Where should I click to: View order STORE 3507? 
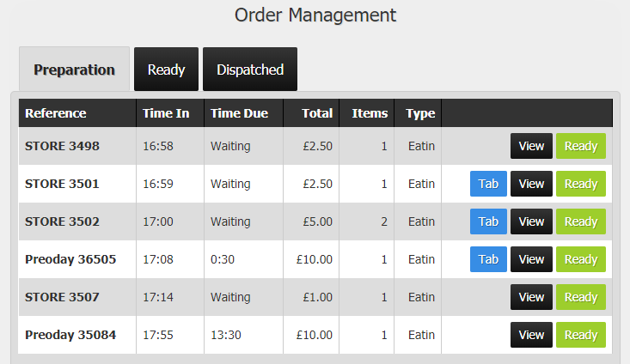click(x=531, y=296)
